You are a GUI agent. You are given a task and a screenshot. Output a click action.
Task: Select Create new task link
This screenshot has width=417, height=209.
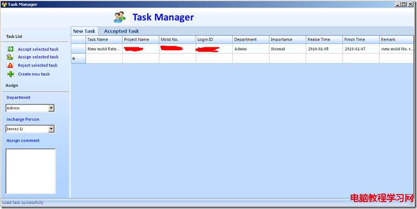point(34,74)
